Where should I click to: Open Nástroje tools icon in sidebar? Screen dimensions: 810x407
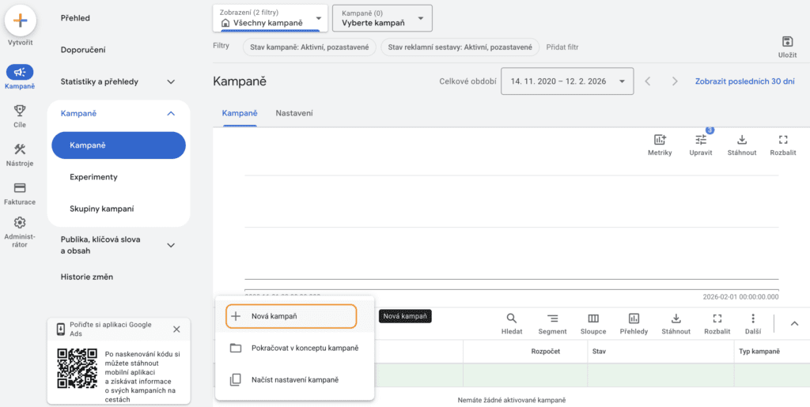20,149
